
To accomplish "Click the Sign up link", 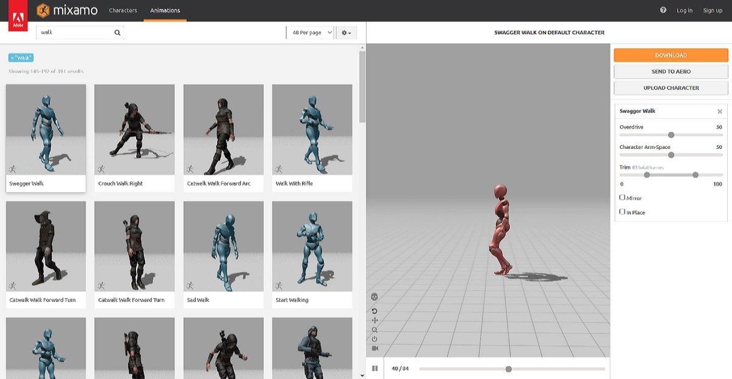I will pyautogui.click(x=712, y=10).
